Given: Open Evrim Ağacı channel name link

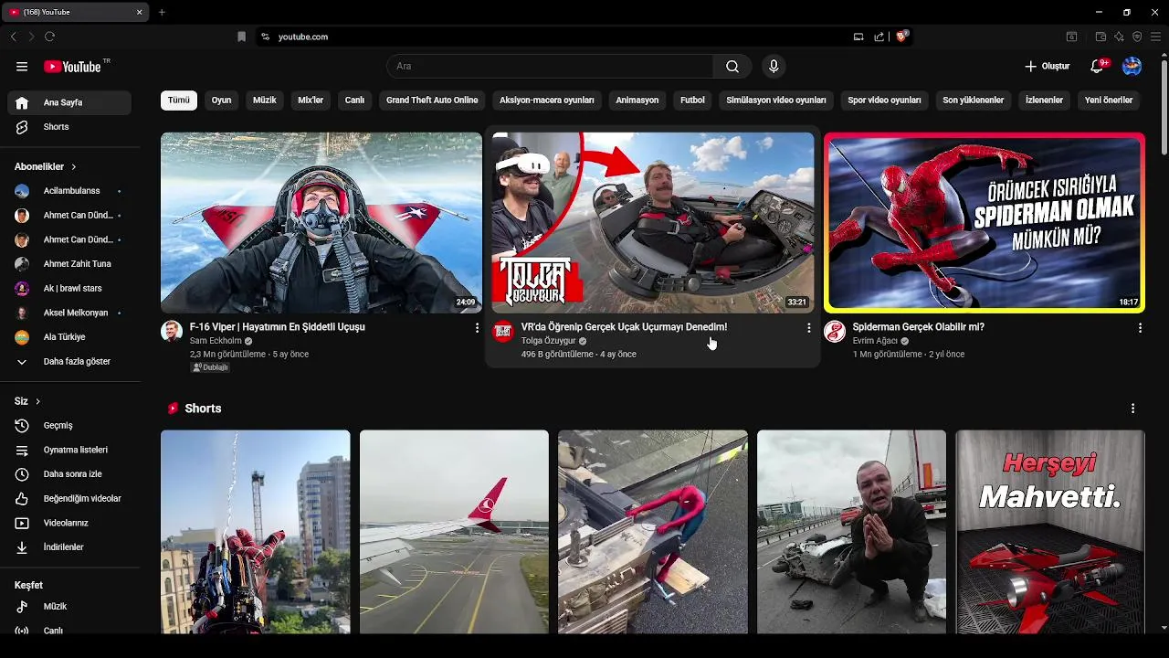Looking at the screenshot, I should click(875, 341).
